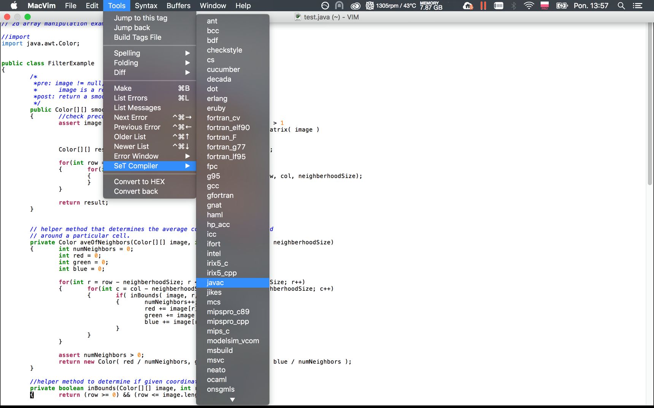Open the Apple menu
This screenshot has width=654, height=408.
click(x=14, y=6)
